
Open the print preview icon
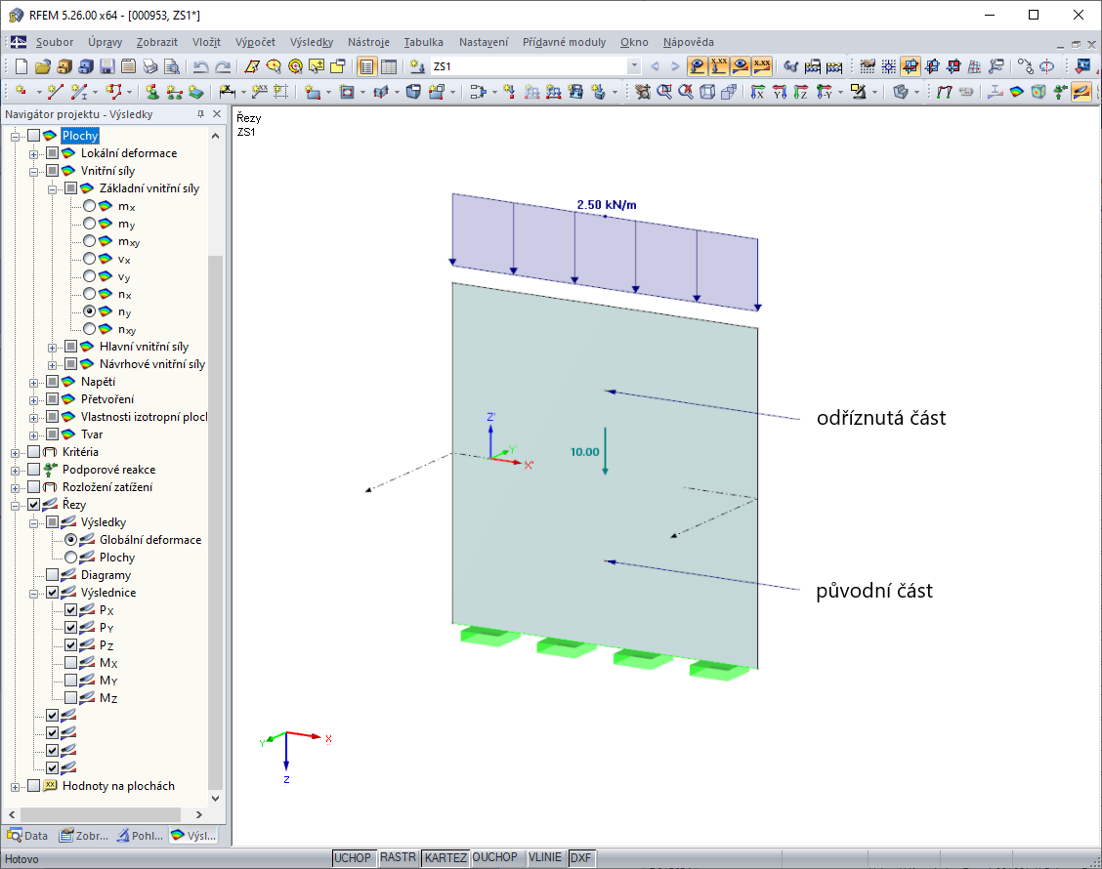coord(172,66)
